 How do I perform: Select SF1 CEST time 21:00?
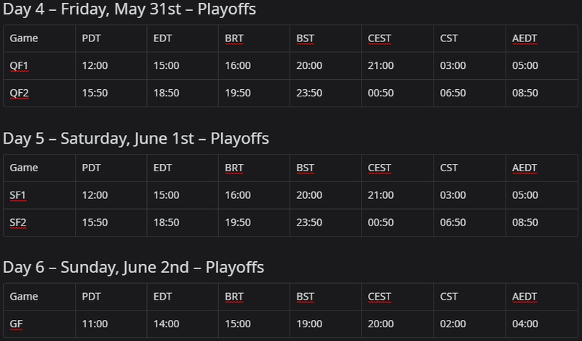coord(380,195)
